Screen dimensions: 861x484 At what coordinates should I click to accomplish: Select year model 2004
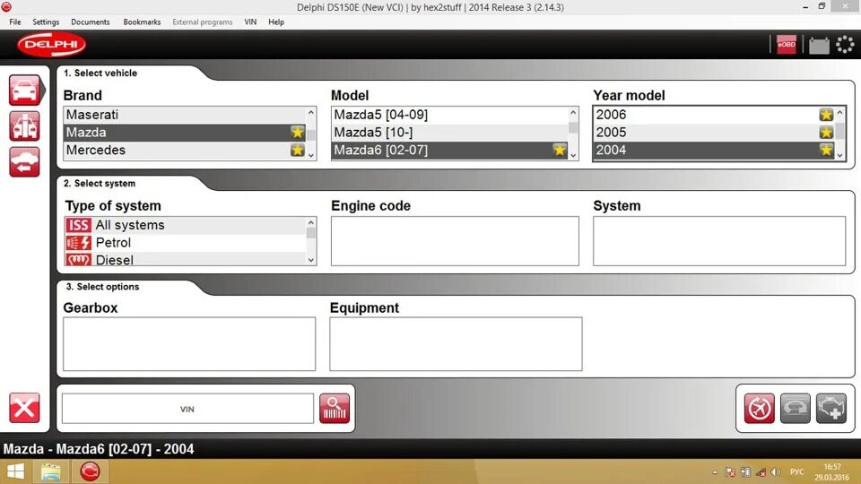pos(714,150)
